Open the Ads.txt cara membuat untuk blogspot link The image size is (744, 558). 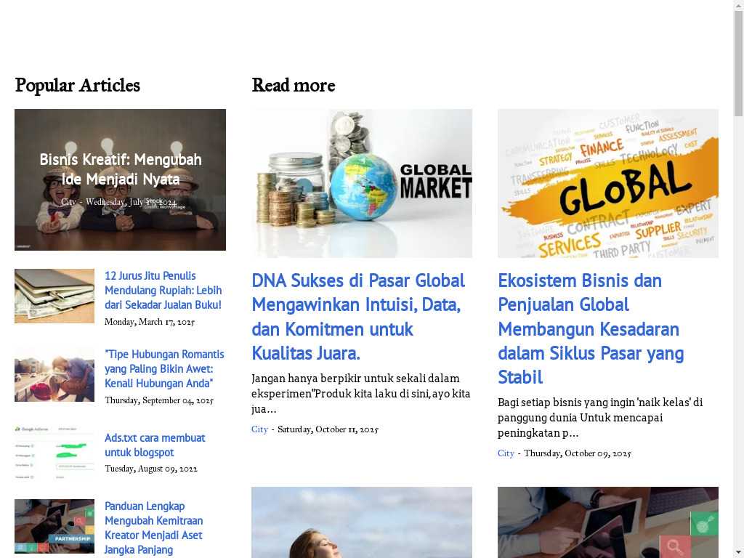coord(155,445)
